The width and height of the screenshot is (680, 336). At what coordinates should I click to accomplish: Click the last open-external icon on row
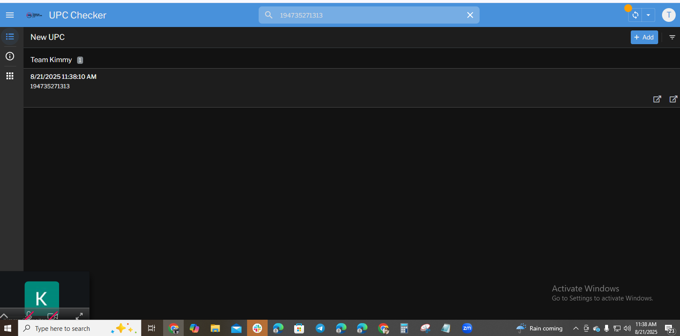pos(673,99)
